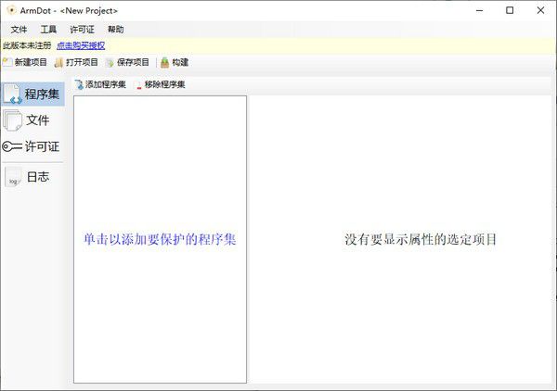Screen dimensions: 557x391
Task: Select the 许可证 key icon in sidebar
Action: click(x=12, y=146)
